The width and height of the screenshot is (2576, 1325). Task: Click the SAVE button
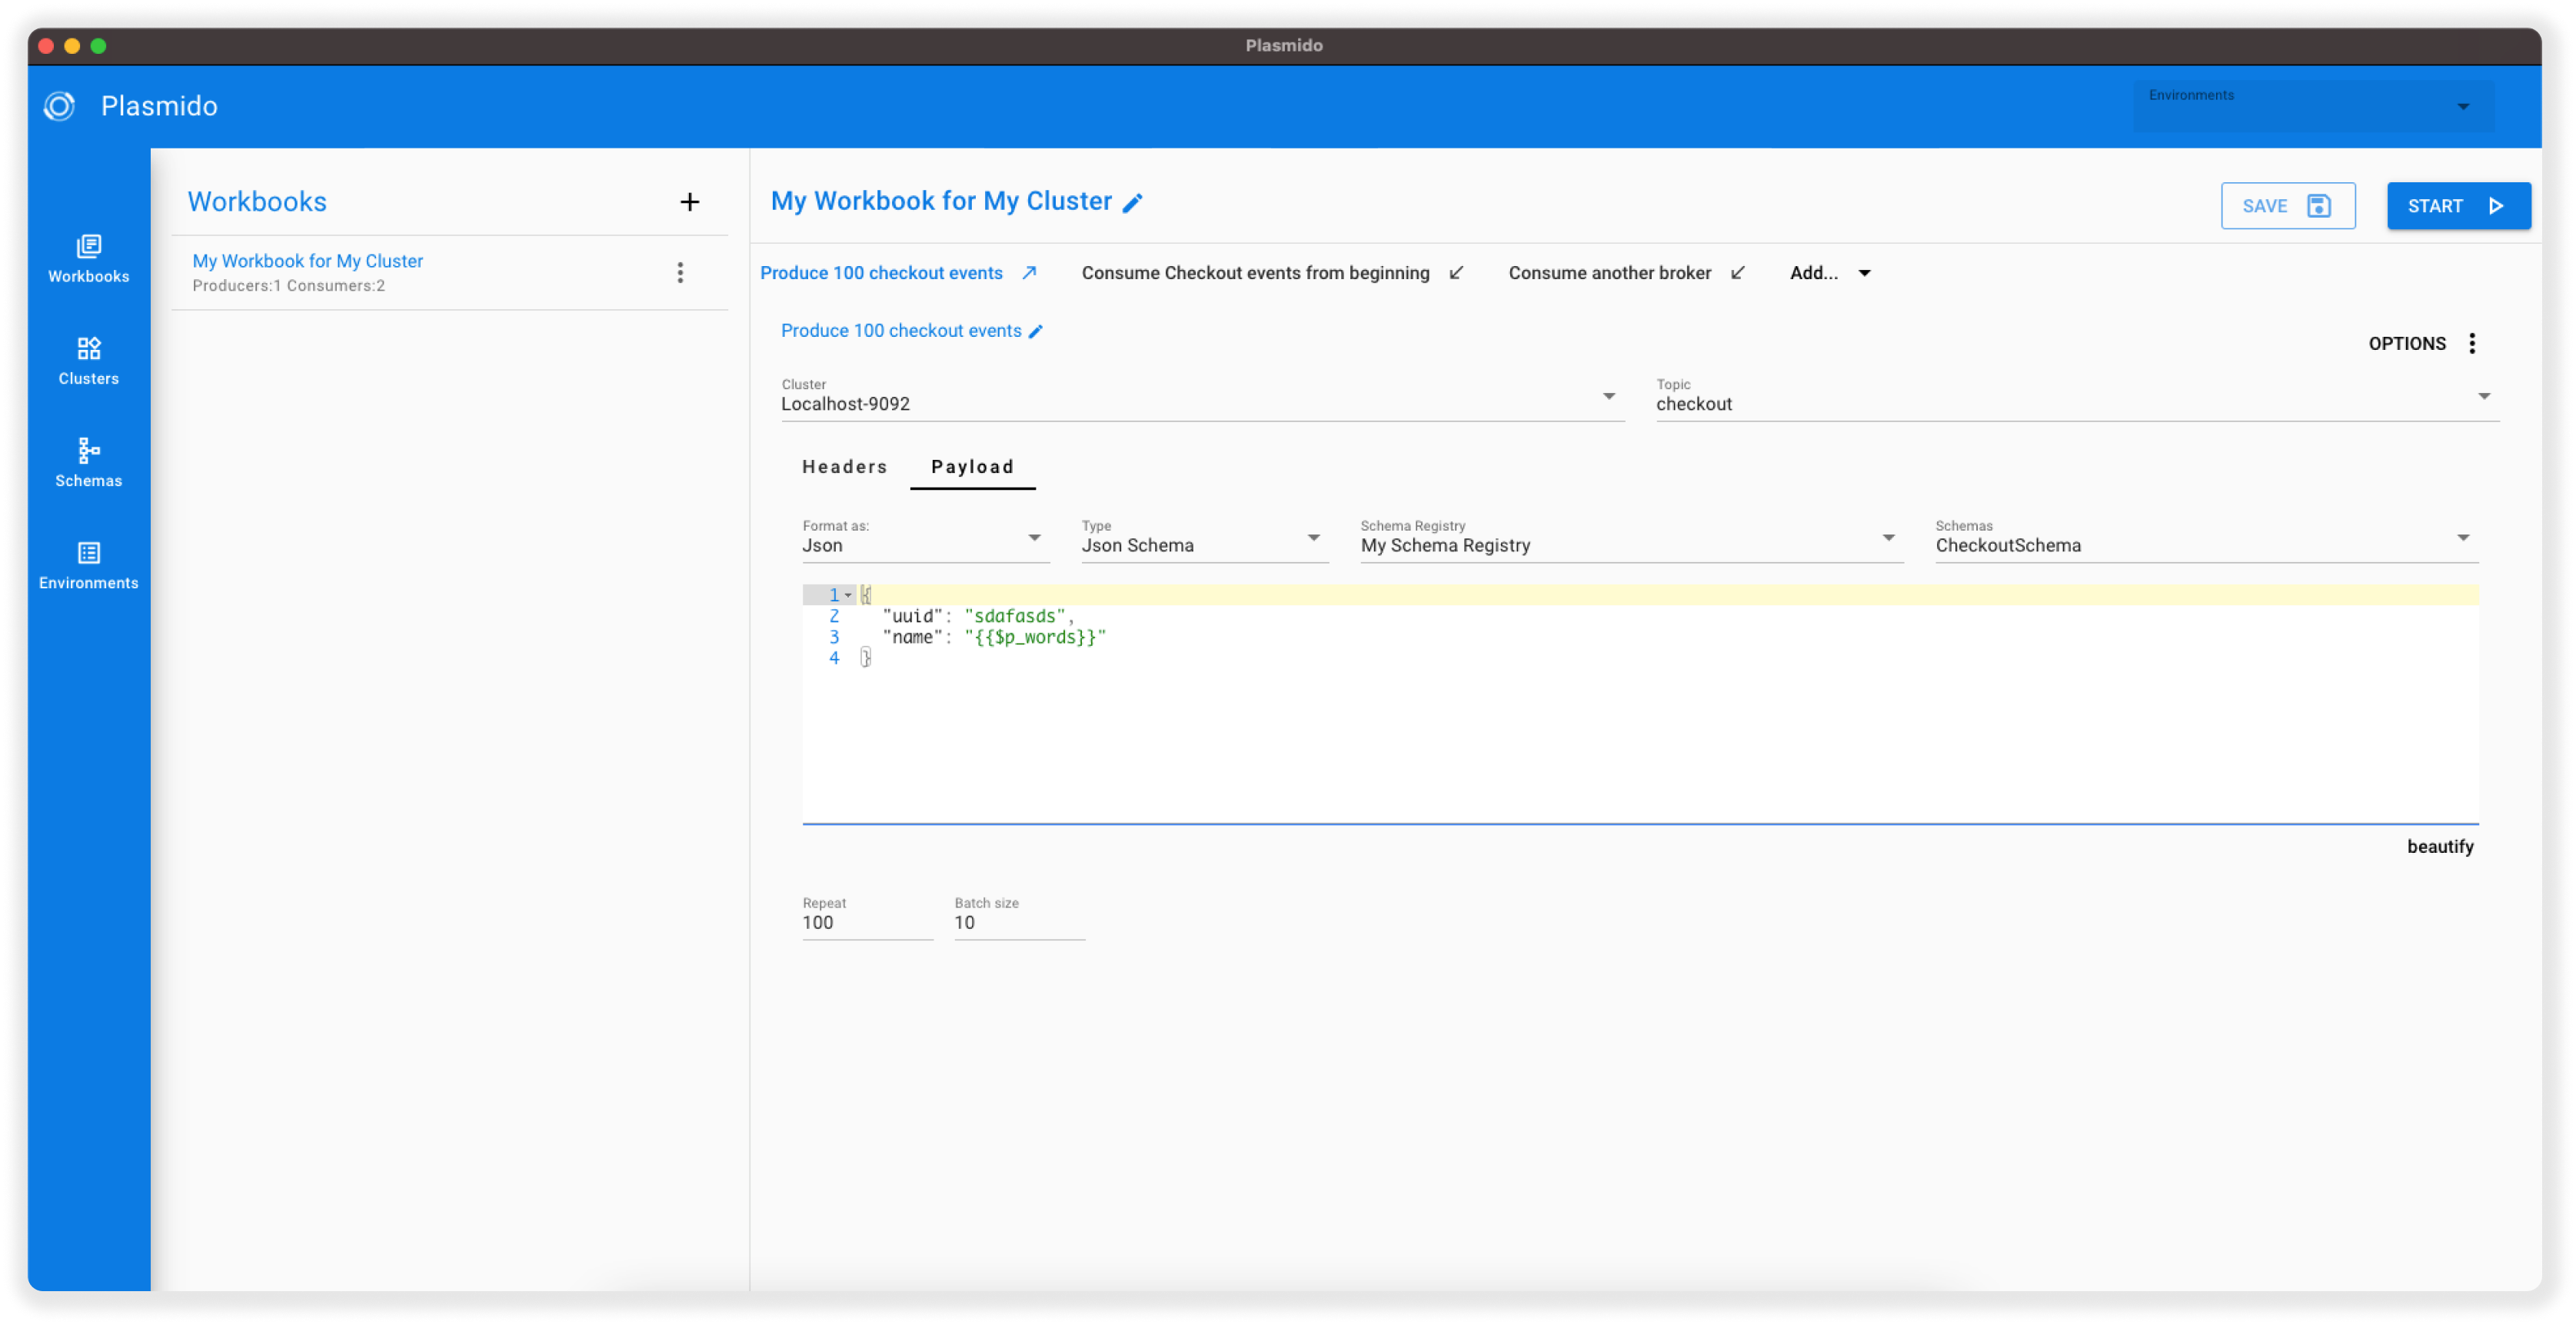point(2286,206)
